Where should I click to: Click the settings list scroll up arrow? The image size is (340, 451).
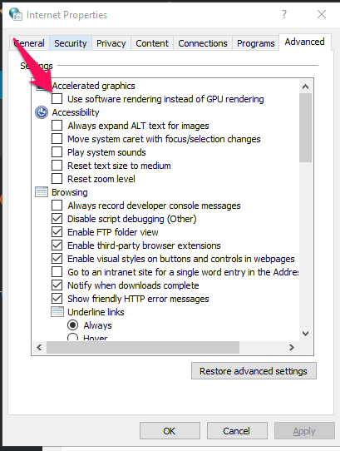coord(306,87)
